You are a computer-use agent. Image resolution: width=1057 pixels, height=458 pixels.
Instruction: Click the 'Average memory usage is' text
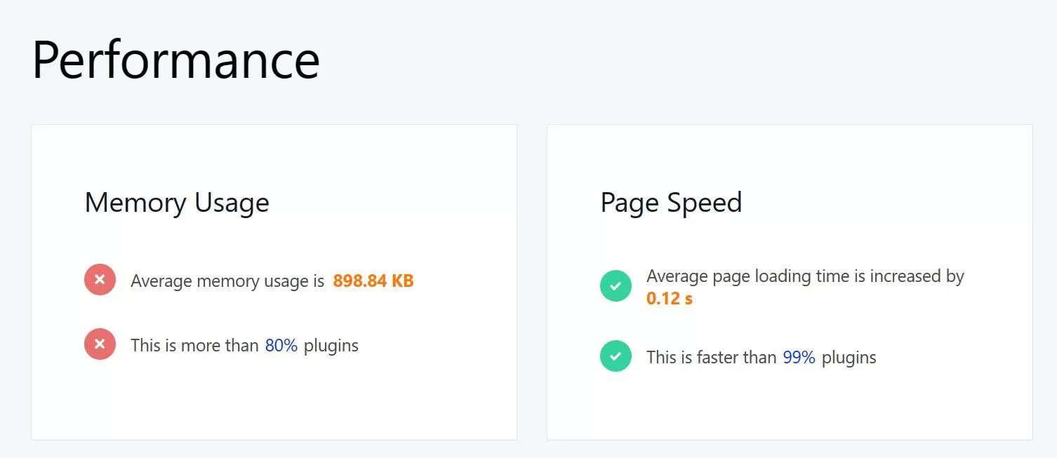coord(228,281)
